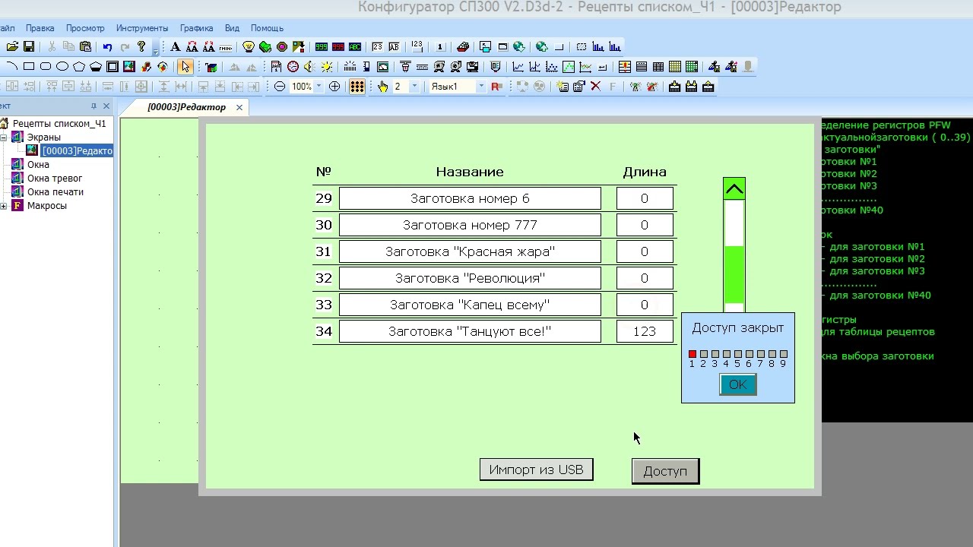973x547 pixels.
Task: Open help with the question mark icon
Action: 141,47
